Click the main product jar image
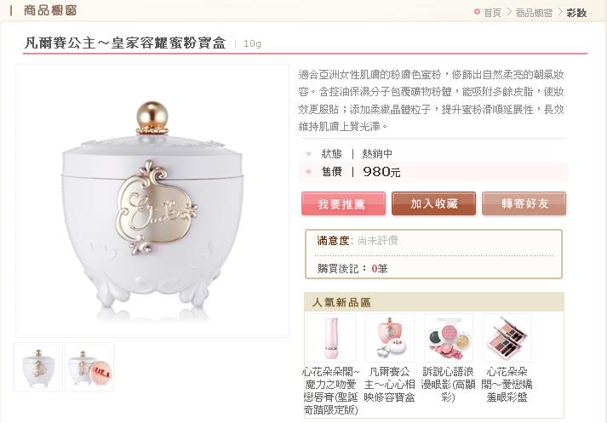The width and height of the screenshot is (607, 423). tap(152, 201)
